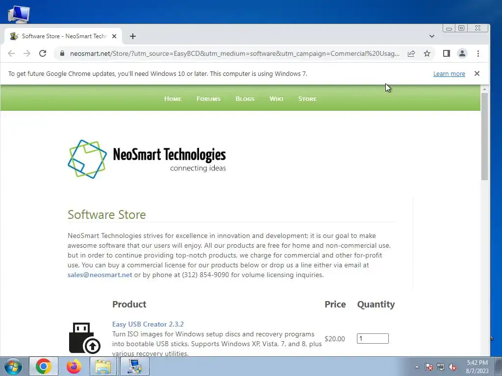This screenshot has height=376, width=502.
Task: Launch Firefox from the taskbar
Action: (74, 366)
